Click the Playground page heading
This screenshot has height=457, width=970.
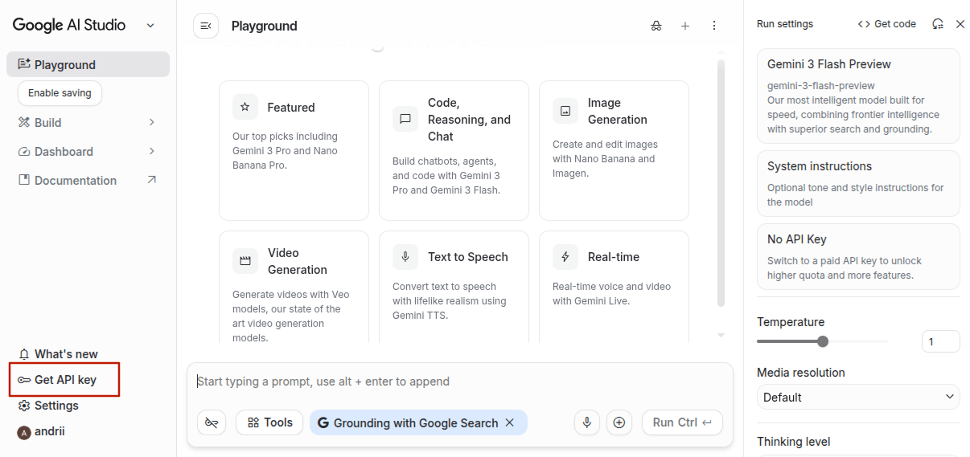265,26
